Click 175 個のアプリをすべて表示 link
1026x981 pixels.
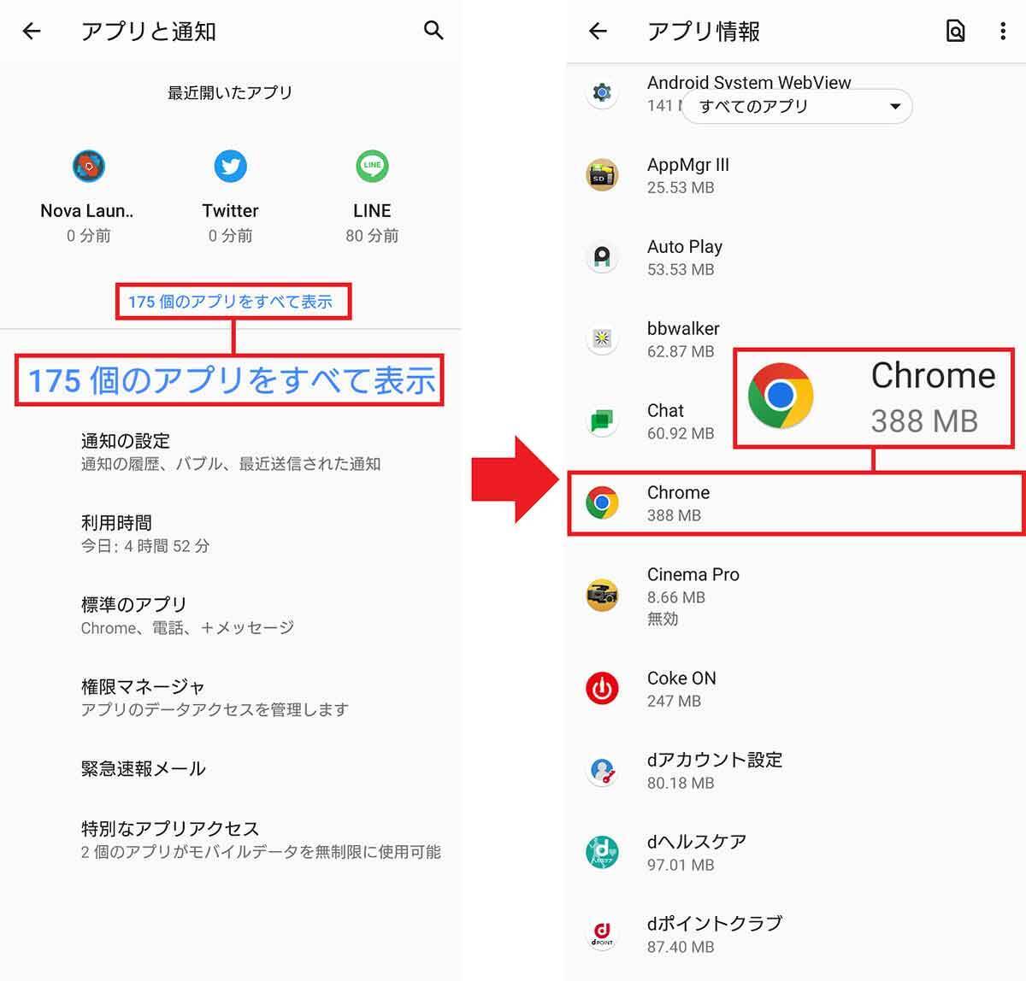[x=230, y=302]
